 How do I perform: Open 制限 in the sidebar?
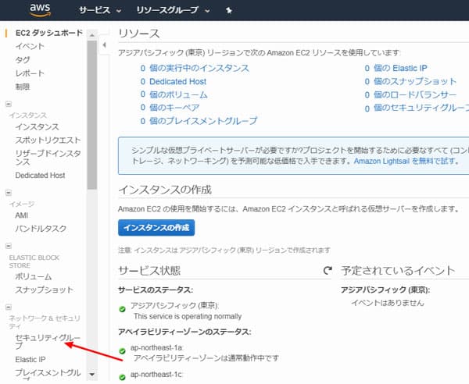point(23,87)
